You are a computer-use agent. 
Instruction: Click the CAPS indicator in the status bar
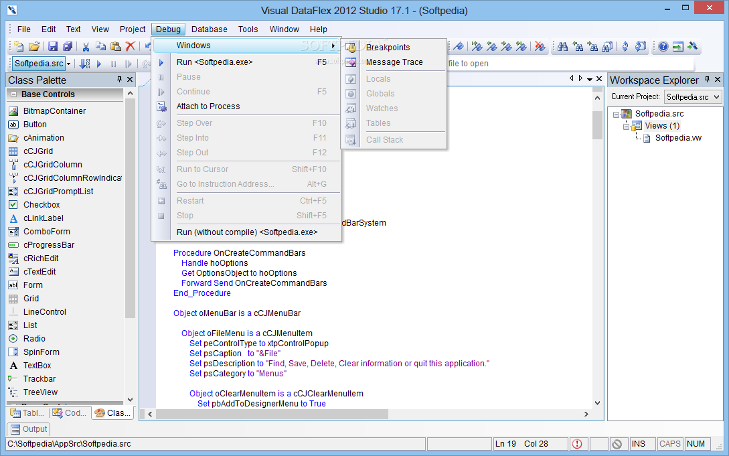pos(669,444)
